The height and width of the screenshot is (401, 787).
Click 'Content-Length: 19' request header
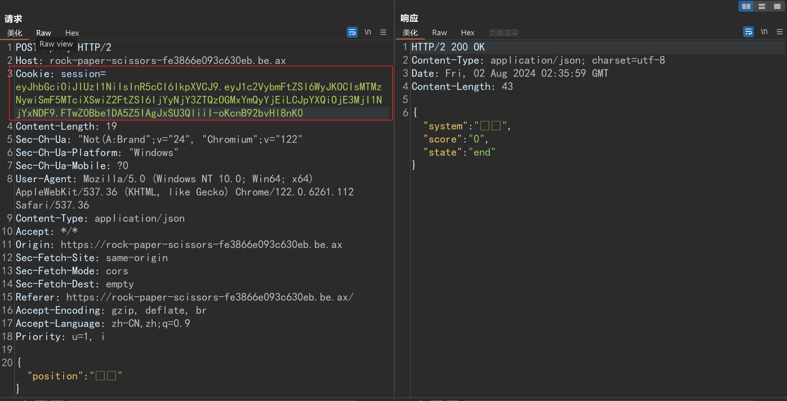[x=66, y=126]
